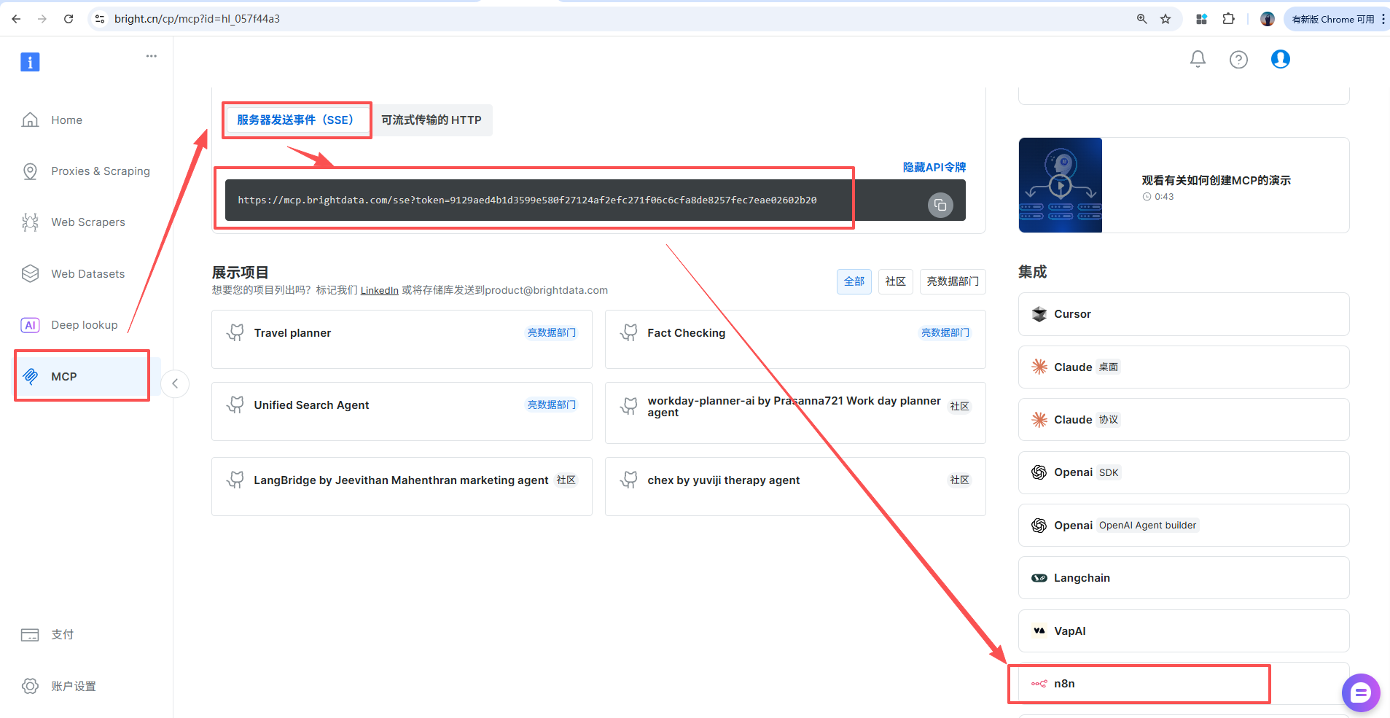The image size is (1390, 718).
Task: Click the 社区 tag on chex card
Action: pos(960,480)
